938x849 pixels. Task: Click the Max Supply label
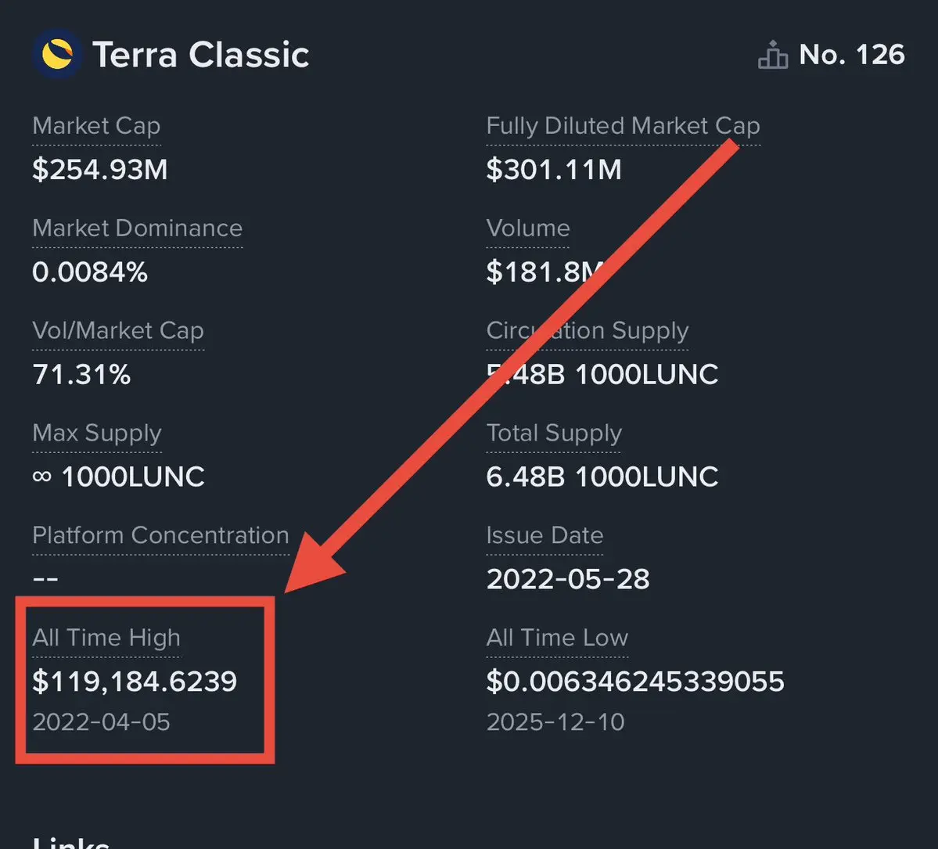(97, 433)
